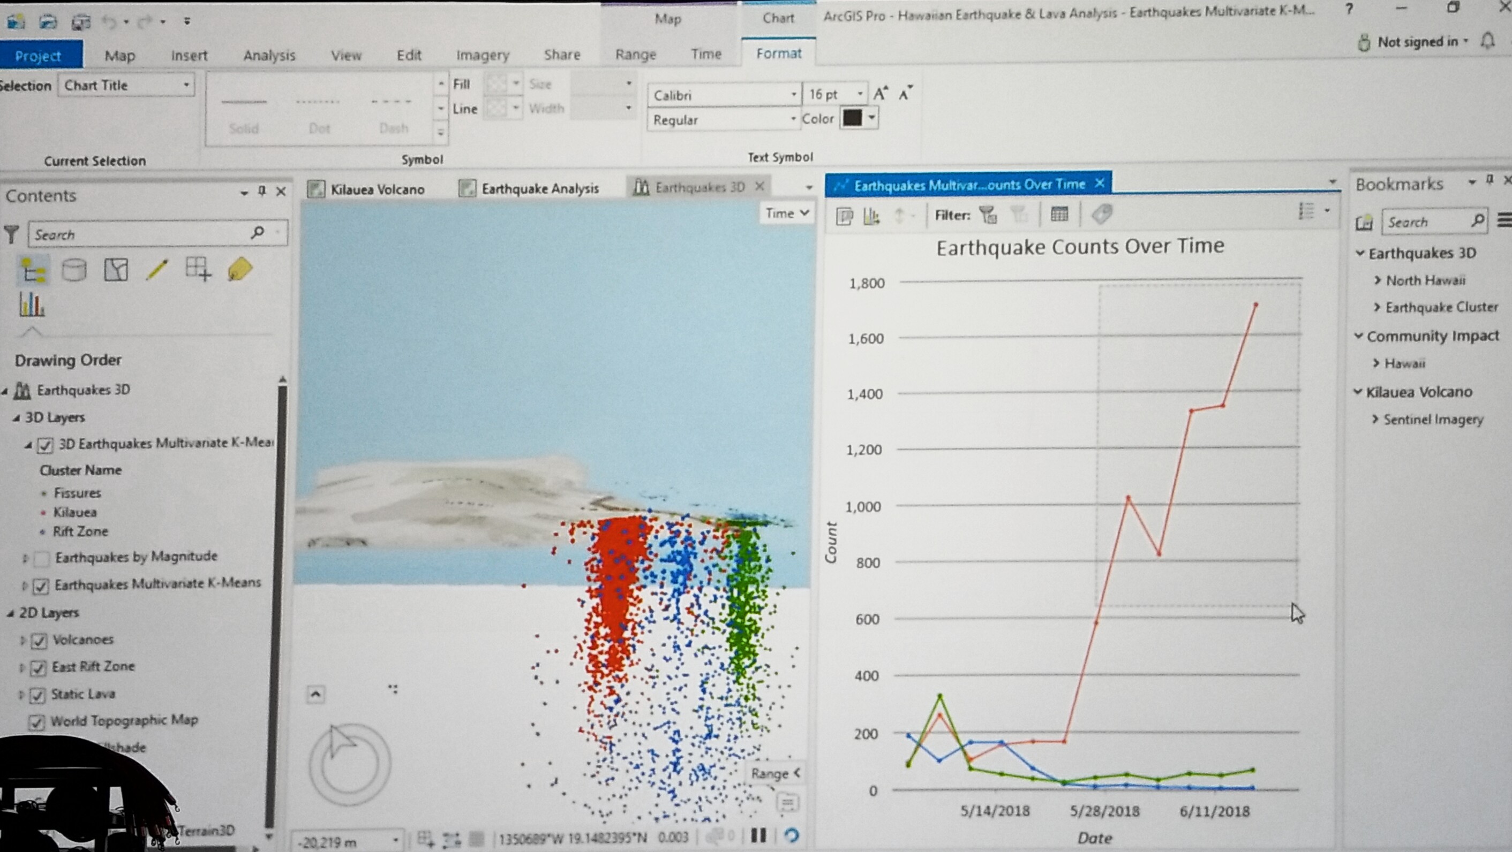1512x852 pixels.
Task: Open Share ribbon tab
Action: click(562, 55)
